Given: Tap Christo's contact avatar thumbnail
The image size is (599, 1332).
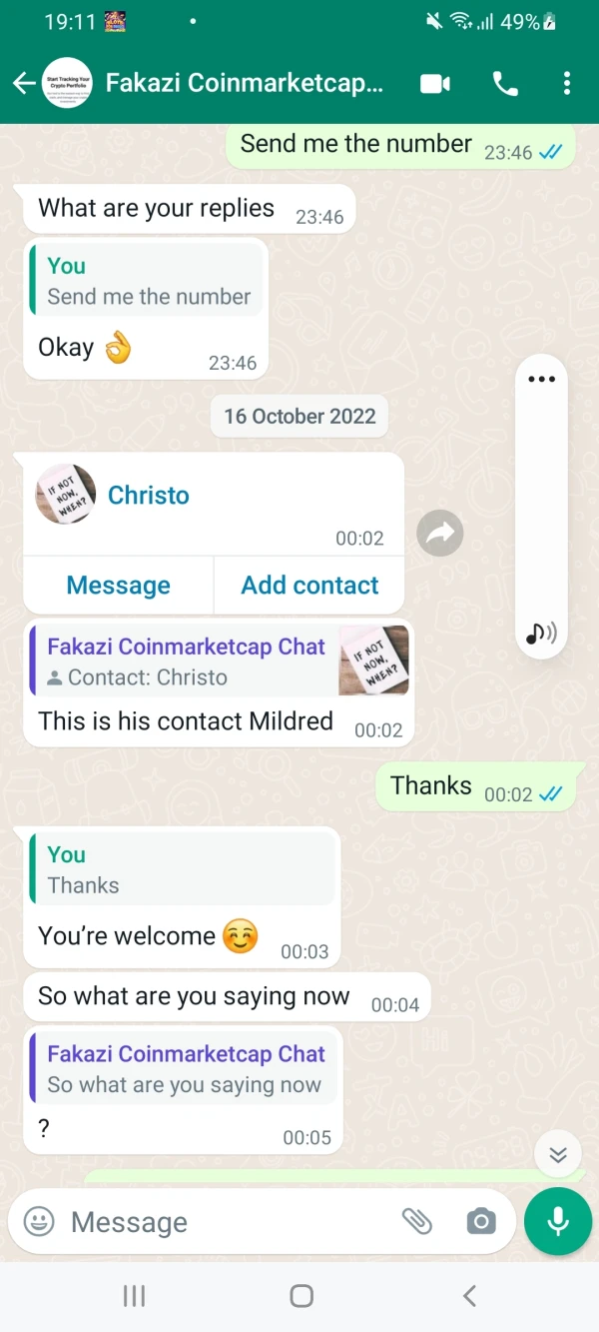Looking at the screenshot, I should pos(66,495).
